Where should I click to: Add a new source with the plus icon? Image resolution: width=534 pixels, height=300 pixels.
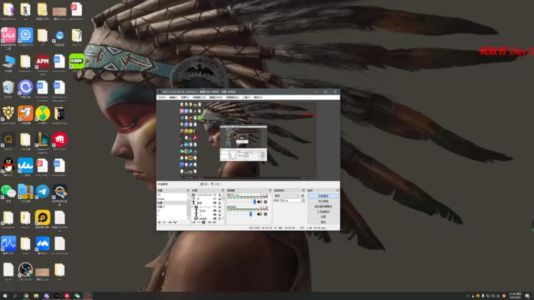click(x=194, y=222)
